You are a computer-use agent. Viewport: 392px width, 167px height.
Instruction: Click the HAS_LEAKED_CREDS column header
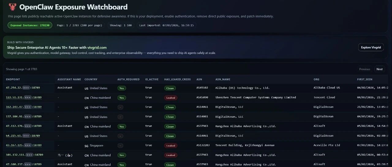tap(177, 79)
